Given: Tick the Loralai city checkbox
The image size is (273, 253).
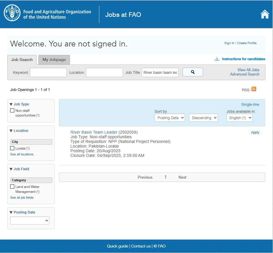Looking at the screenshot, I should (x=12, y=148).
